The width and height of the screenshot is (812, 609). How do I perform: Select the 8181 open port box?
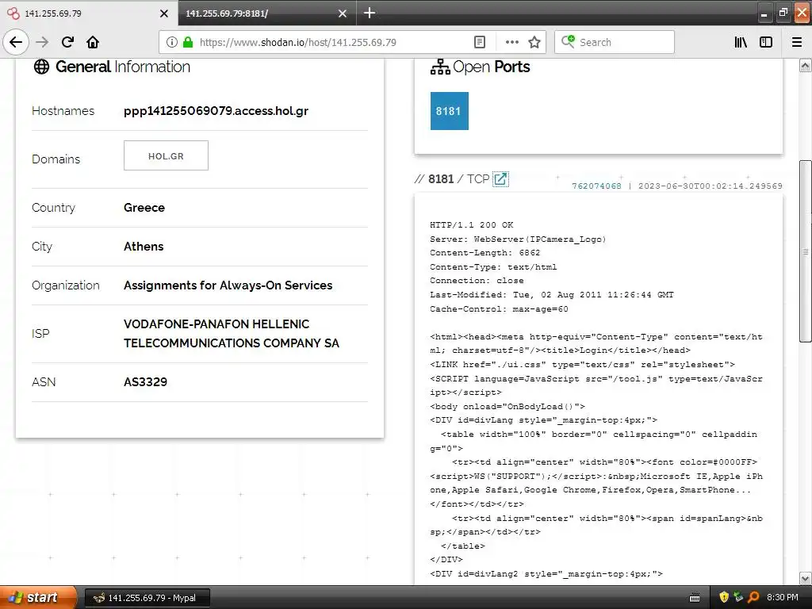coord(449,111)
